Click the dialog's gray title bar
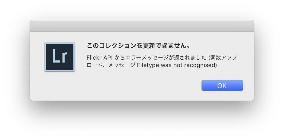Image resolution: width=284 pixels, height=140 pixels. pos(142,26)
